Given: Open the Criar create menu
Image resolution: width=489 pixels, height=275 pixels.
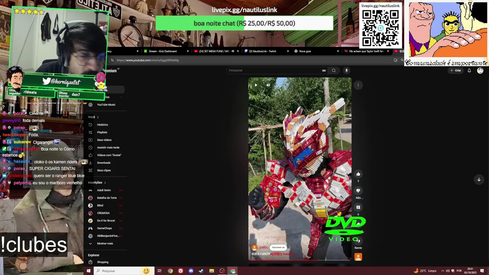Looking at the screenshot, I should 455,70.
